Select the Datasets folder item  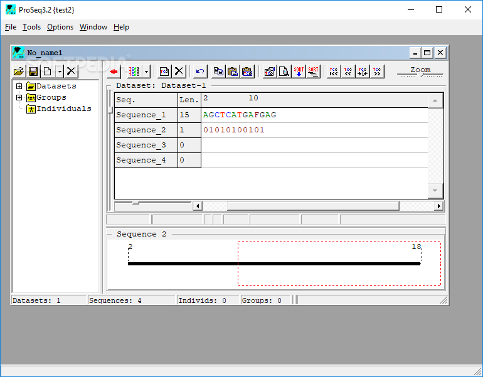pyautogui.click(x=56, y=86)
